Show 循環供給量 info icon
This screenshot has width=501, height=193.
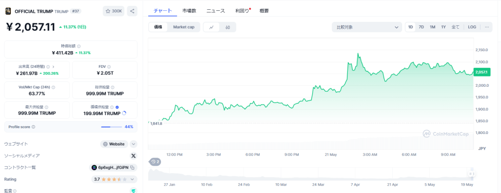pos(112,107)
